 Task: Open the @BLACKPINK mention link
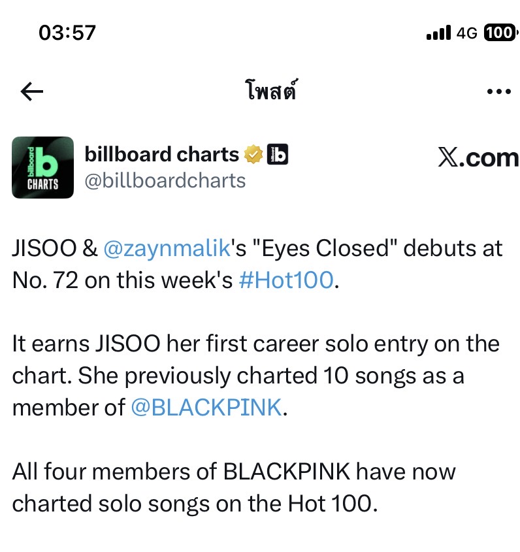click(x=206, y=407)
